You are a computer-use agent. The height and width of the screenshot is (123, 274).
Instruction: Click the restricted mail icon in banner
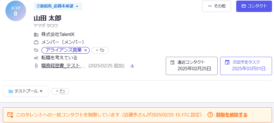pyautogui.click(x=10, y=115)
